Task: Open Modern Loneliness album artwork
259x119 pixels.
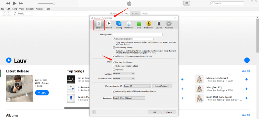Action: (x=199, y=80)
